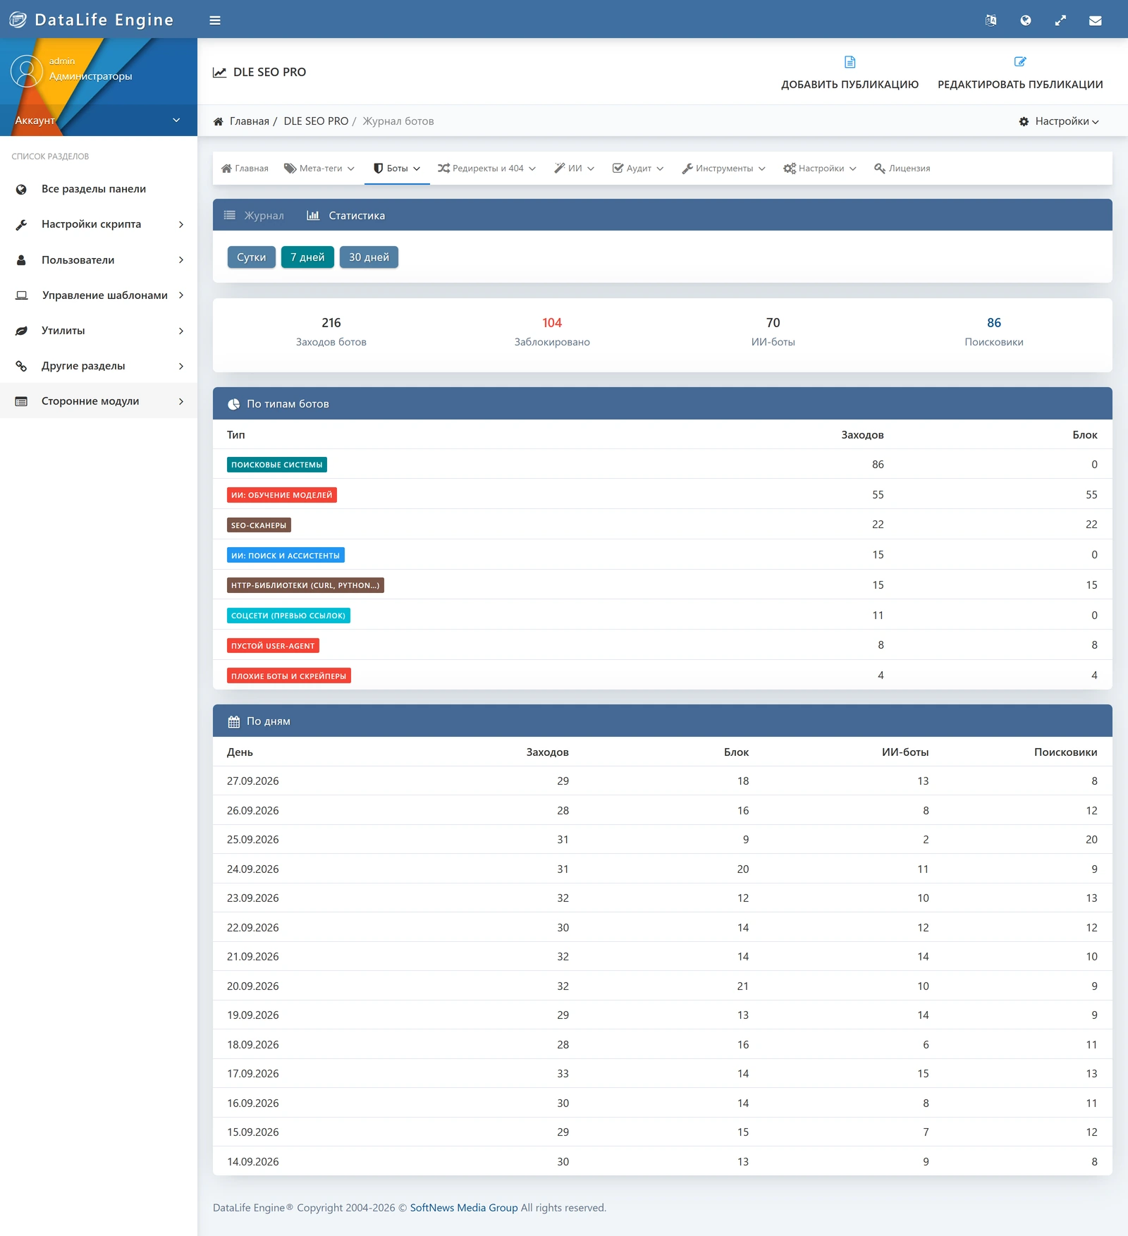Image resolution: width=1128 pixels, height=1236 pixels.
Task: Open the Мета-теги dropdown menu
Action: pyautogui.click(x=319, y=169)
